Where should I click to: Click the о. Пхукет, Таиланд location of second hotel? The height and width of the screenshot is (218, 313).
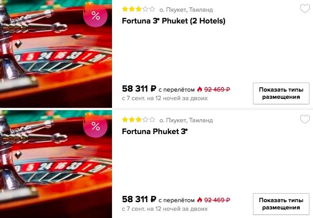[x=186, y=120]
